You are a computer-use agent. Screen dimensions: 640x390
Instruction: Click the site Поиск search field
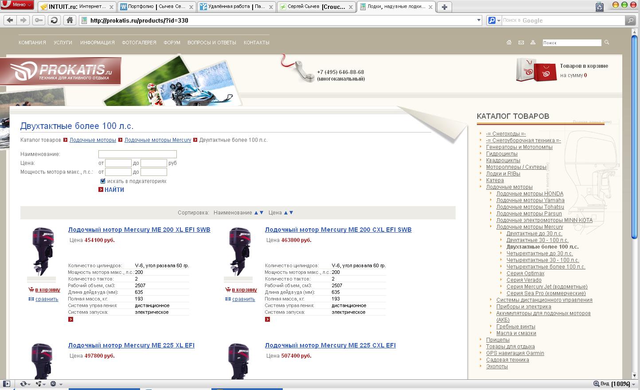572,43
